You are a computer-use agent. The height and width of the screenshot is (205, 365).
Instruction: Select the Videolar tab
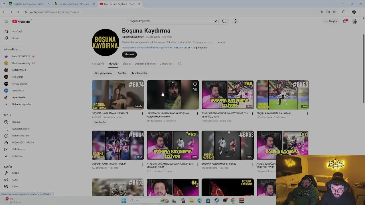tap(113, 63)
